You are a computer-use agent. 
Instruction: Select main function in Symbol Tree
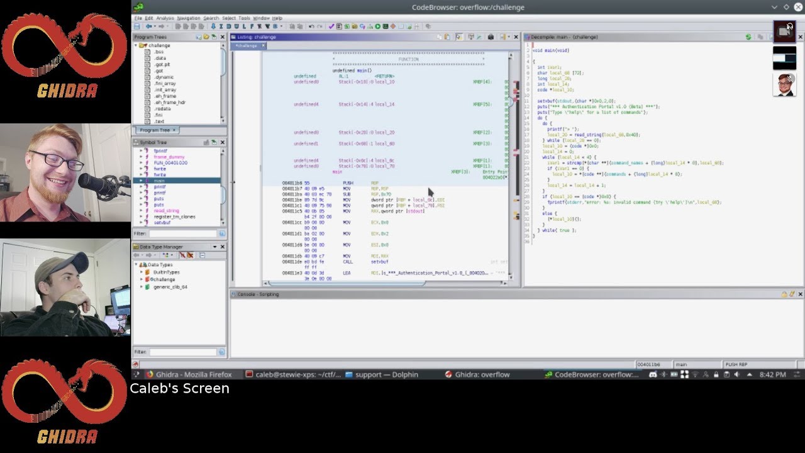[159, 181]
